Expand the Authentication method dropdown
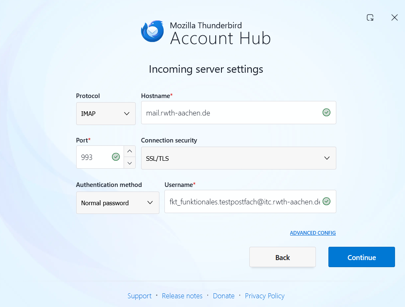 click(118, 203)
